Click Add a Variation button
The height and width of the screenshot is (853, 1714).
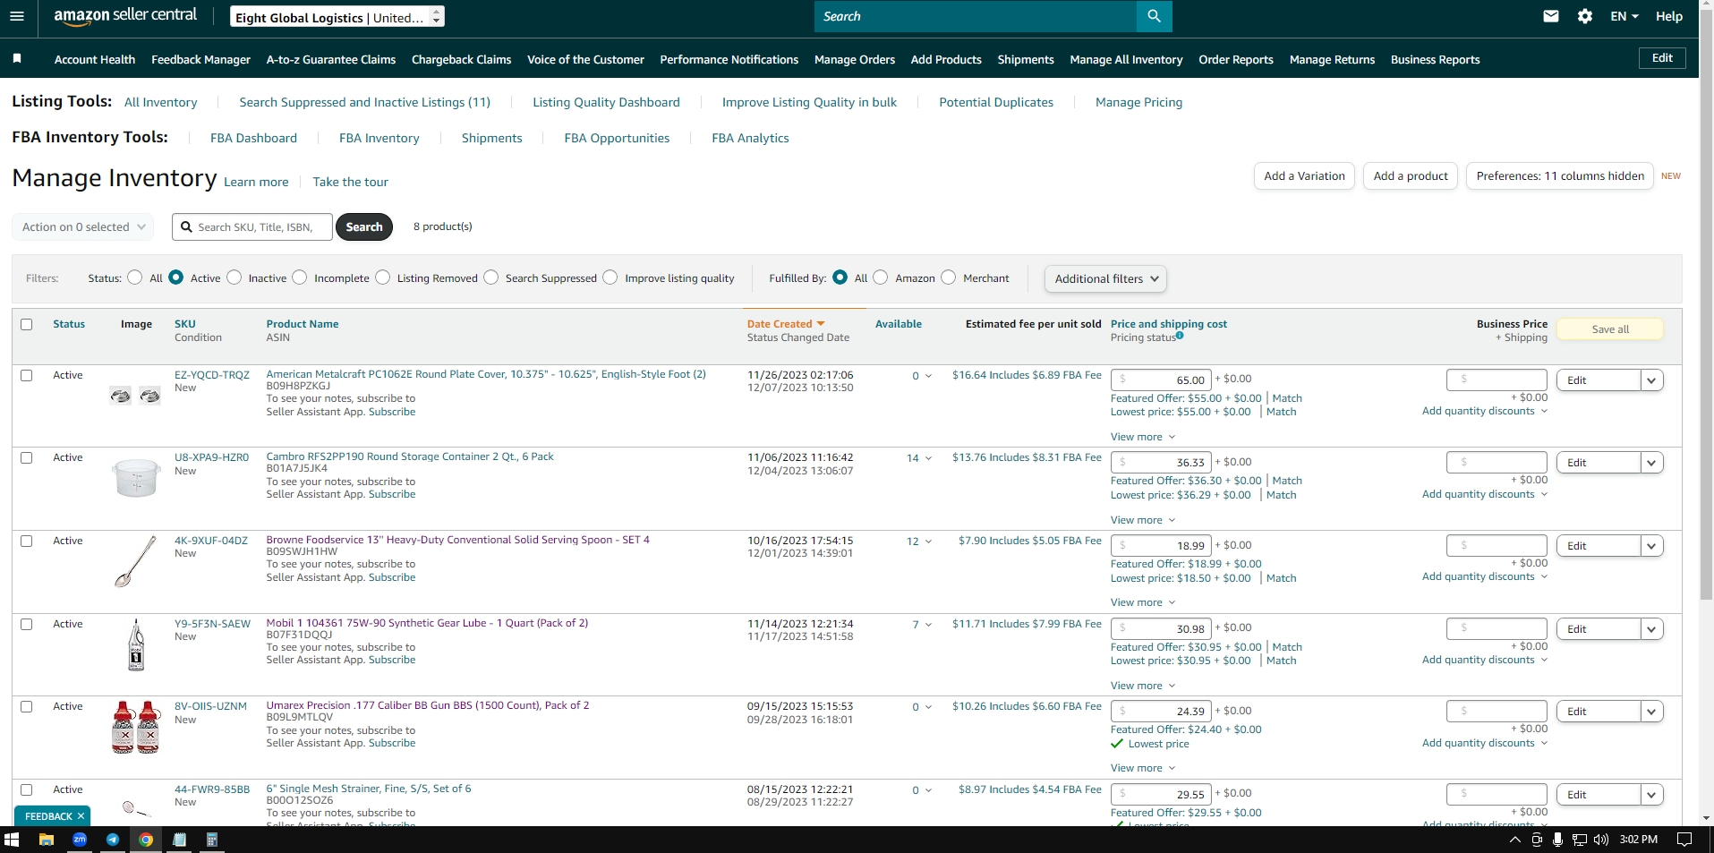(1304, 176)
